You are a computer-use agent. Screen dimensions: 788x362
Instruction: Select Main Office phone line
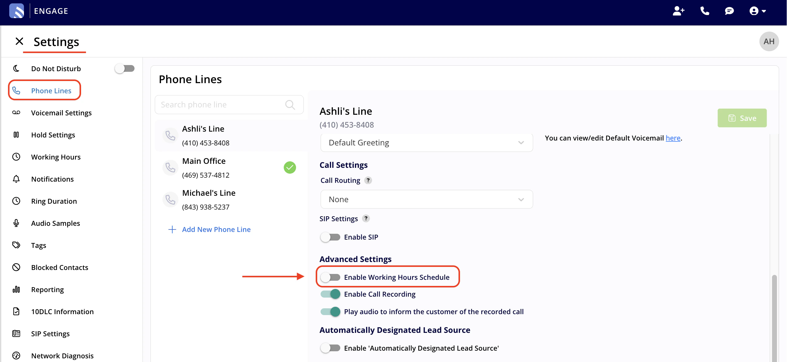232,168
